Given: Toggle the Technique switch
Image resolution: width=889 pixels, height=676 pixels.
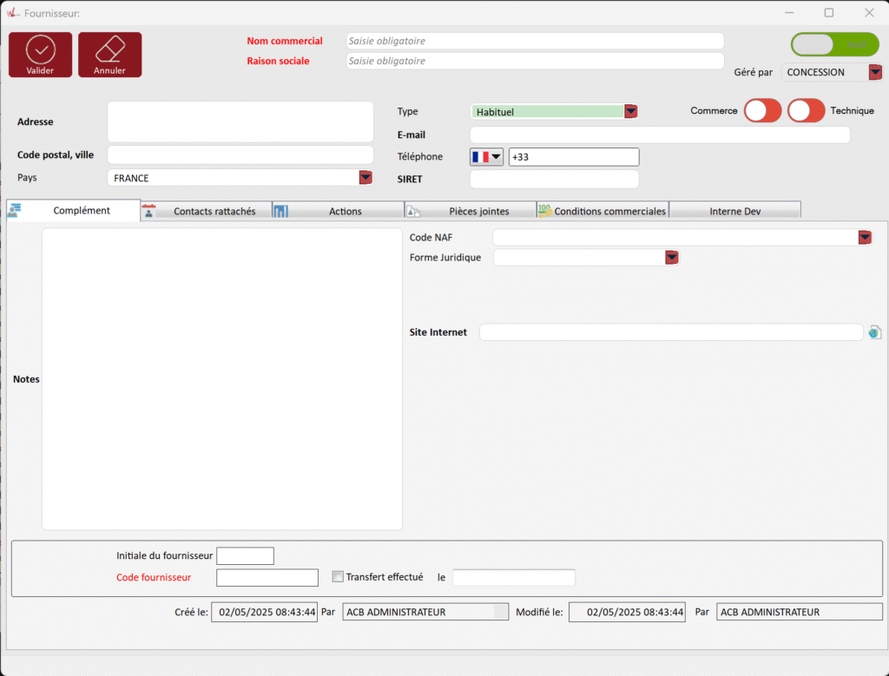Looking at the screenshot, I should pyautogui.click(x=806, y=111).
